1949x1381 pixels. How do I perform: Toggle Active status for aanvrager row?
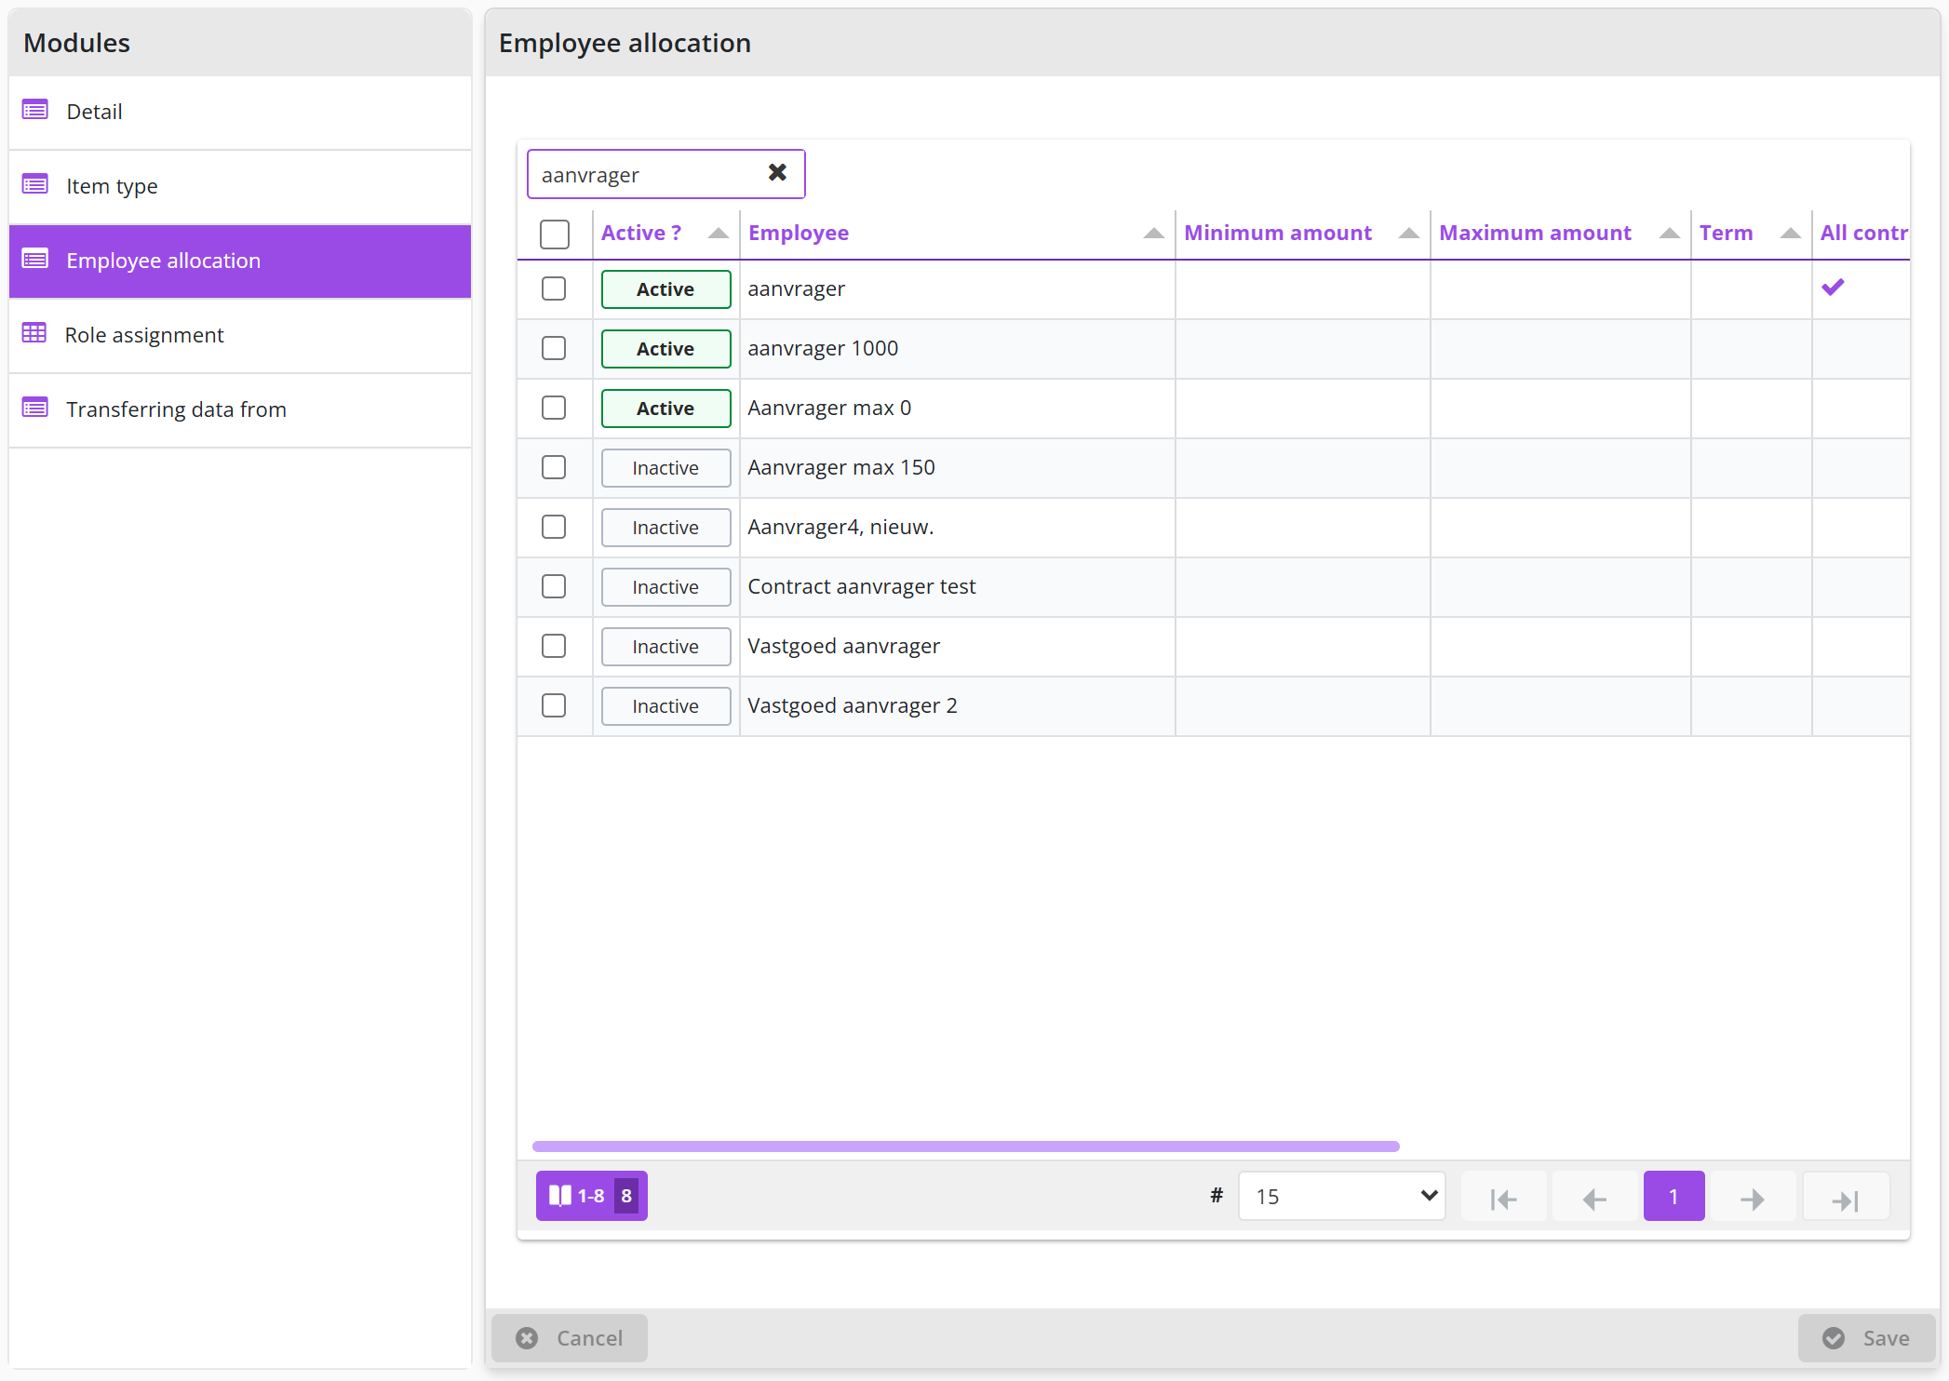point(665,289)
